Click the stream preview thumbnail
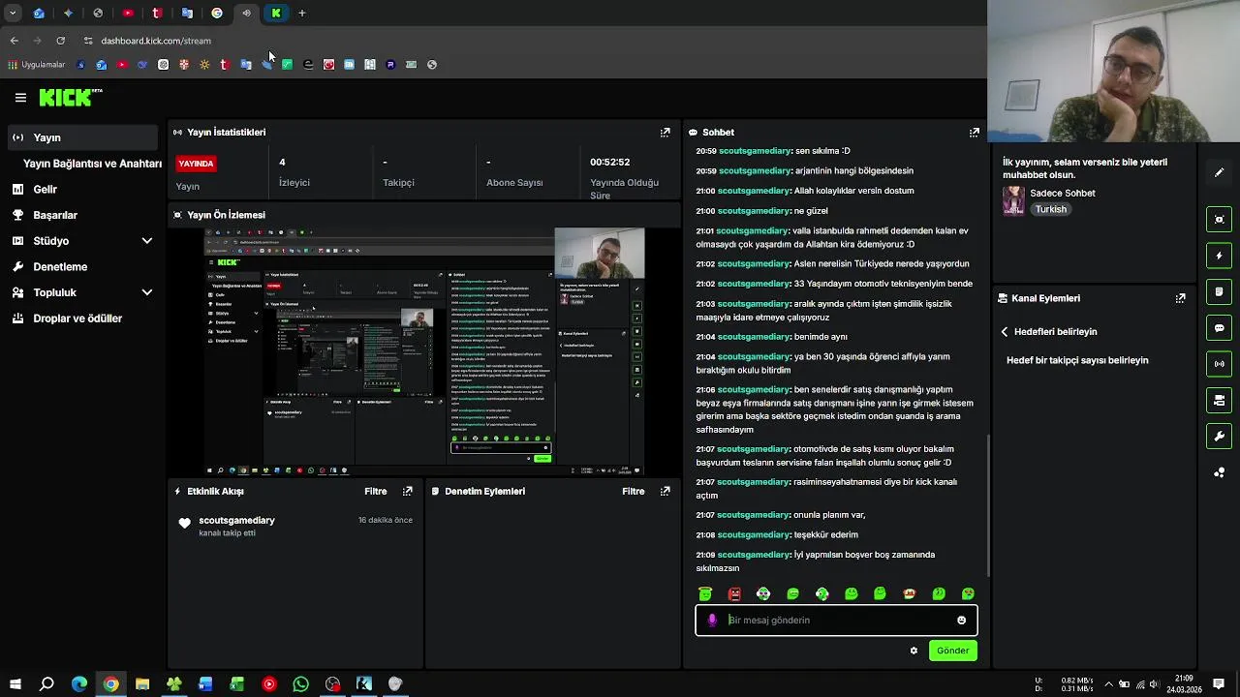1240x697 pixels. tap(424, 352)
